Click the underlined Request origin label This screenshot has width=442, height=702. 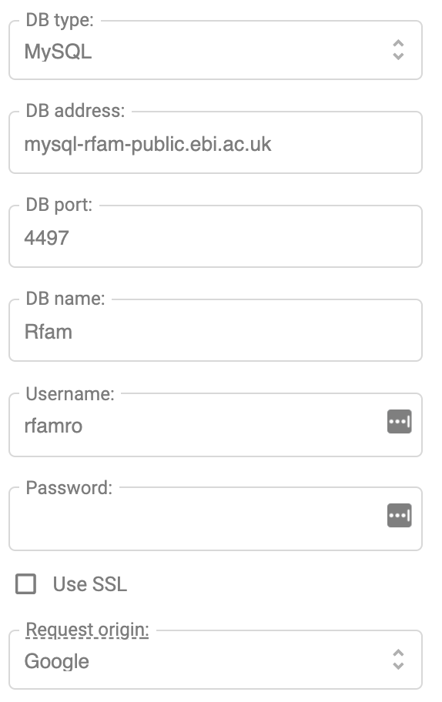tap(87, 630)
